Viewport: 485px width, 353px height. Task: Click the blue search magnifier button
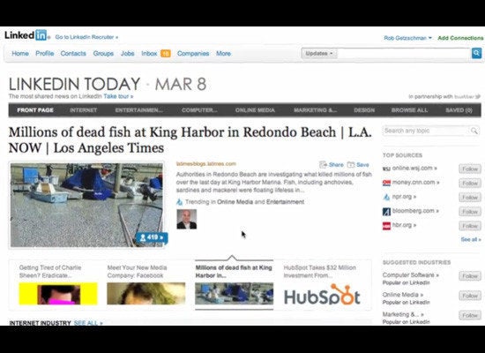(476, 53)
